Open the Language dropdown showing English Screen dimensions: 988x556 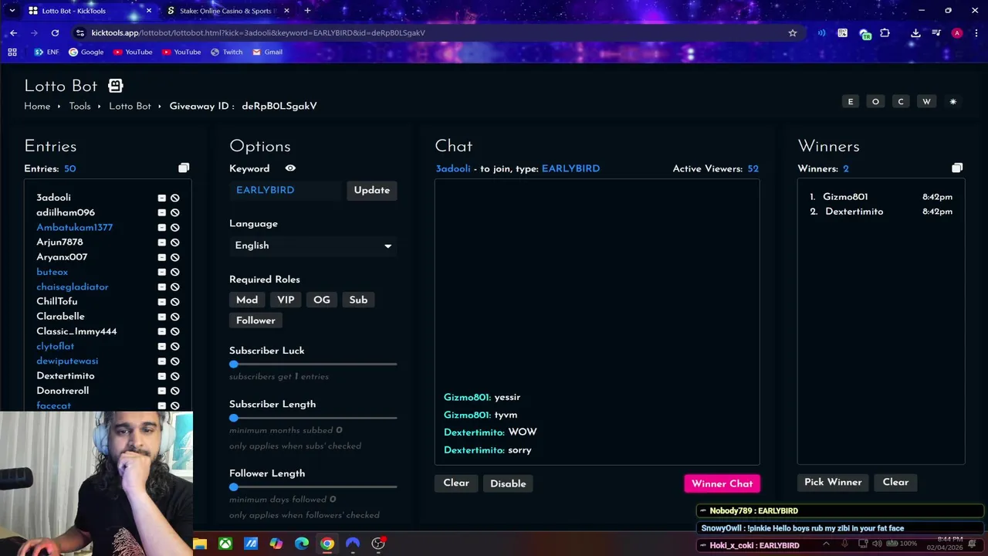(x=313, y=246)
